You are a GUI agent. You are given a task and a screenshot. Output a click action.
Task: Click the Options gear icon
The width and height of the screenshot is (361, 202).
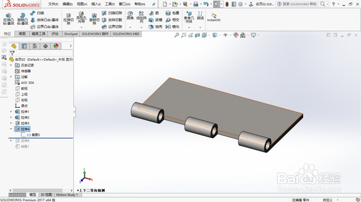tap(240, 4)
